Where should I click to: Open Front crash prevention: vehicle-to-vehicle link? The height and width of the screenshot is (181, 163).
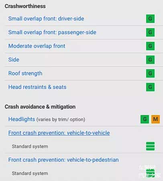point(59,133)
